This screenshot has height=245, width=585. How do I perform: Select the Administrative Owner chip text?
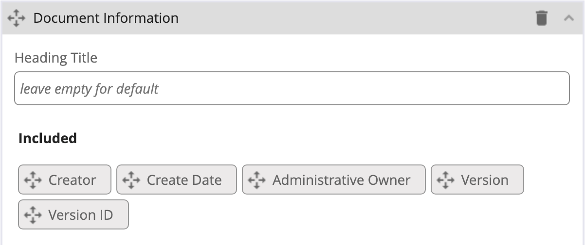[x=341, y=180]
